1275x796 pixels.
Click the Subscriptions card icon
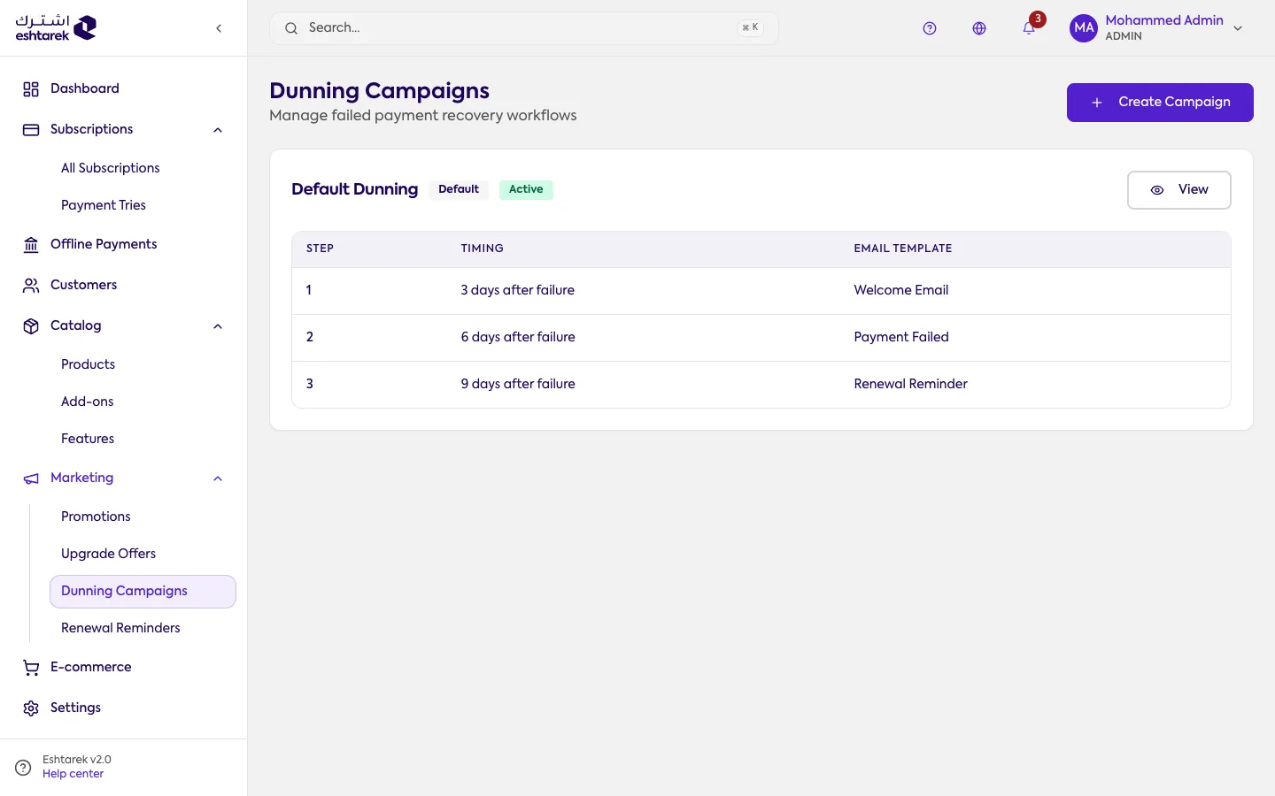(x=31, y=130)
